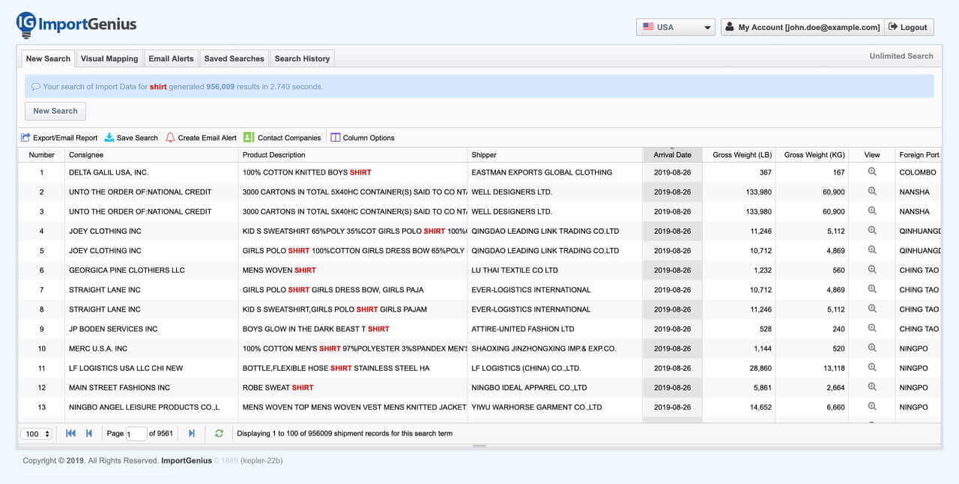Viewport: 959px width, 484px height.
Task: Go to the previous results page
Action: click(89, 433)
